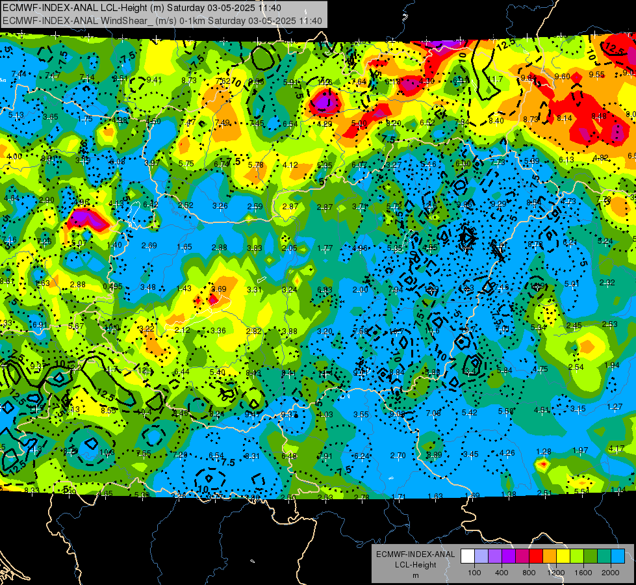Click the grid value 3.36
Viewport: 636px width, 585px height.
pos(218,330)
